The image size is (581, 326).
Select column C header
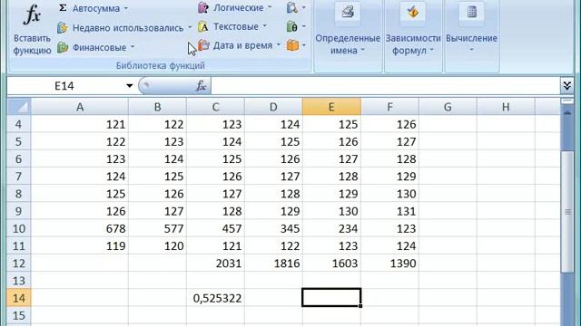[x=216, y=107]
